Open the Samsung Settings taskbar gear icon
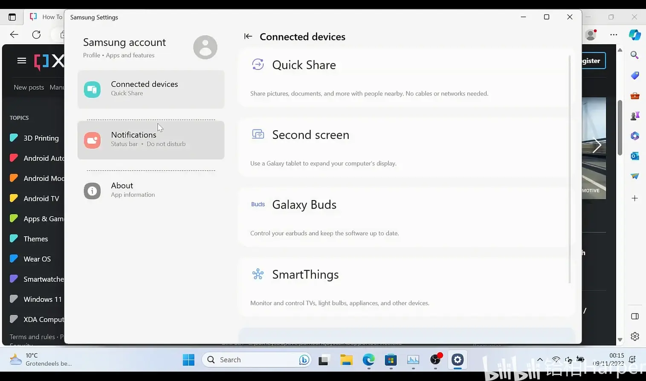The image size is (646, 381). point(458,360)
